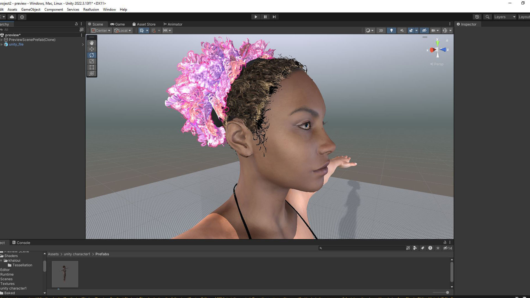Step one frame forward
The image size is (530, 298).
coord(274,17)
